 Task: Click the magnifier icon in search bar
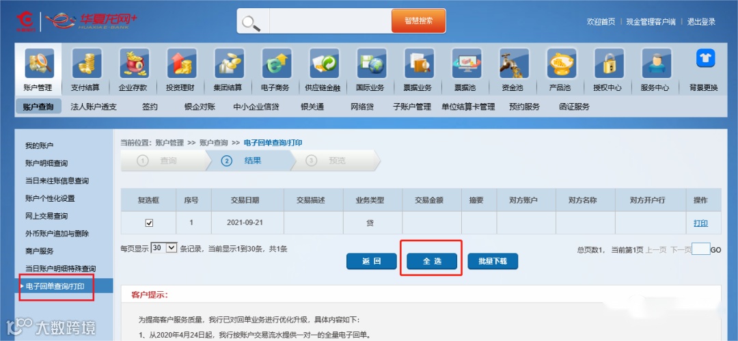(x=251, y=22)
